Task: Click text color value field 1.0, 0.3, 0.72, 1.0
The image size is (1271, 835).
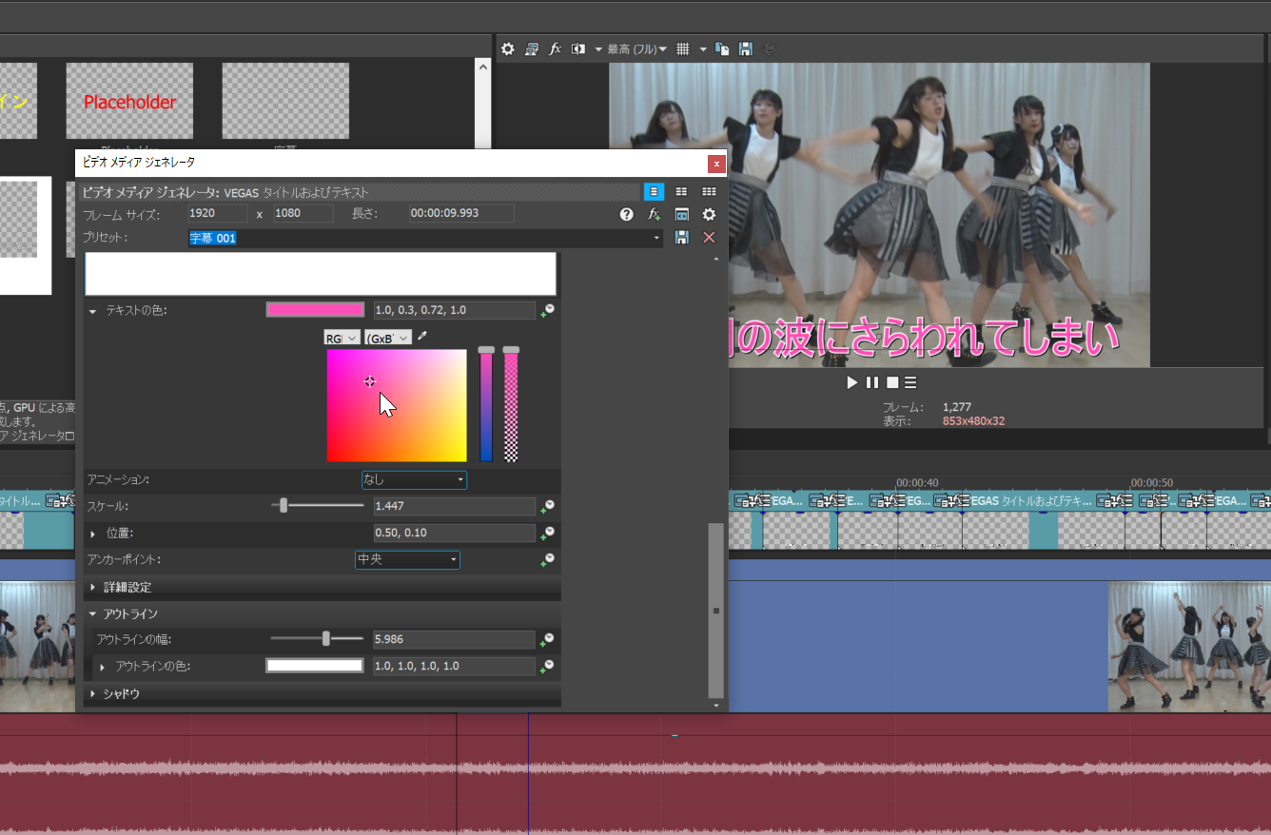Action: click(x=454, y=310)
